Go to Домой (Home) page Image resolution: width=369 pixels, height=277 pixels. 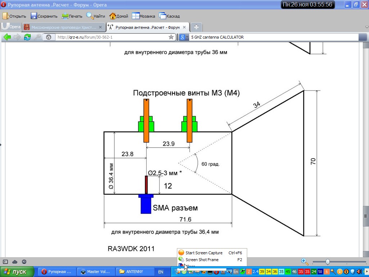coord(119,16)
